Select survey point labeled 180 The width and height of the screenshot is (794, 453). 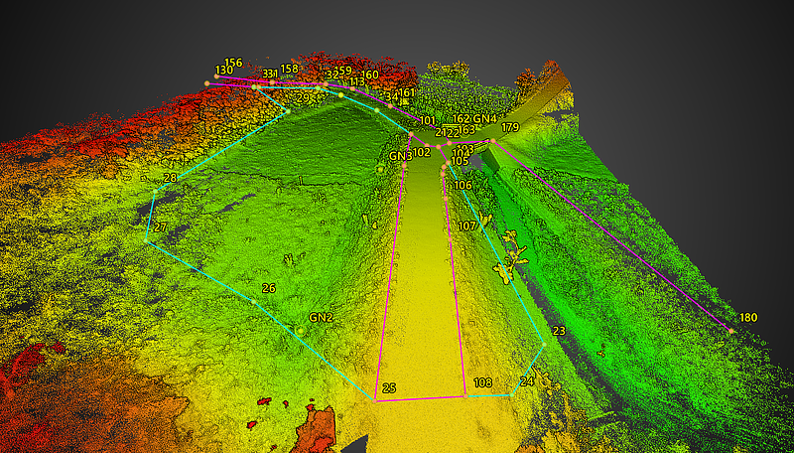pyautogui.click(x=748, y=318)
